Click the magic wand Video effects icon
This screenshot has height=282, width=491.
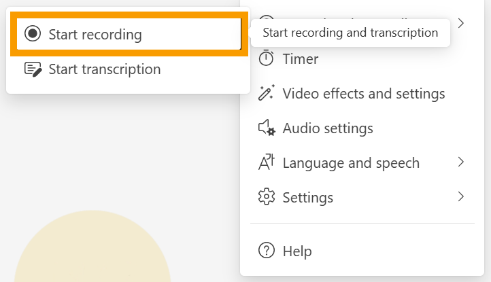coord(267,94)
